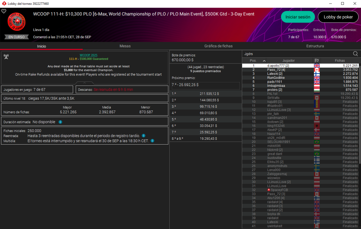Select player uwintakeit at position 41
Screen dimensions: 361x229
(x=301, y=226)
